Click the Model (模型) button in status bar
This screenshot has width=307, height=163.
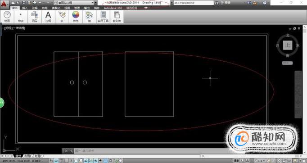coord(236,161)
